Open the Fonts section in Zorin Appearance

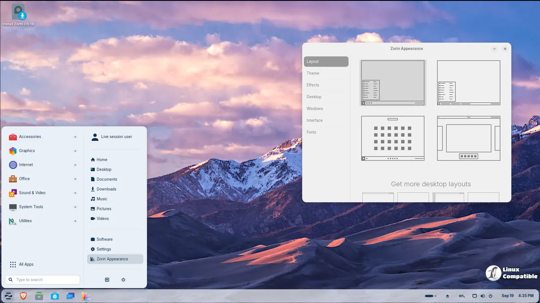311,132
